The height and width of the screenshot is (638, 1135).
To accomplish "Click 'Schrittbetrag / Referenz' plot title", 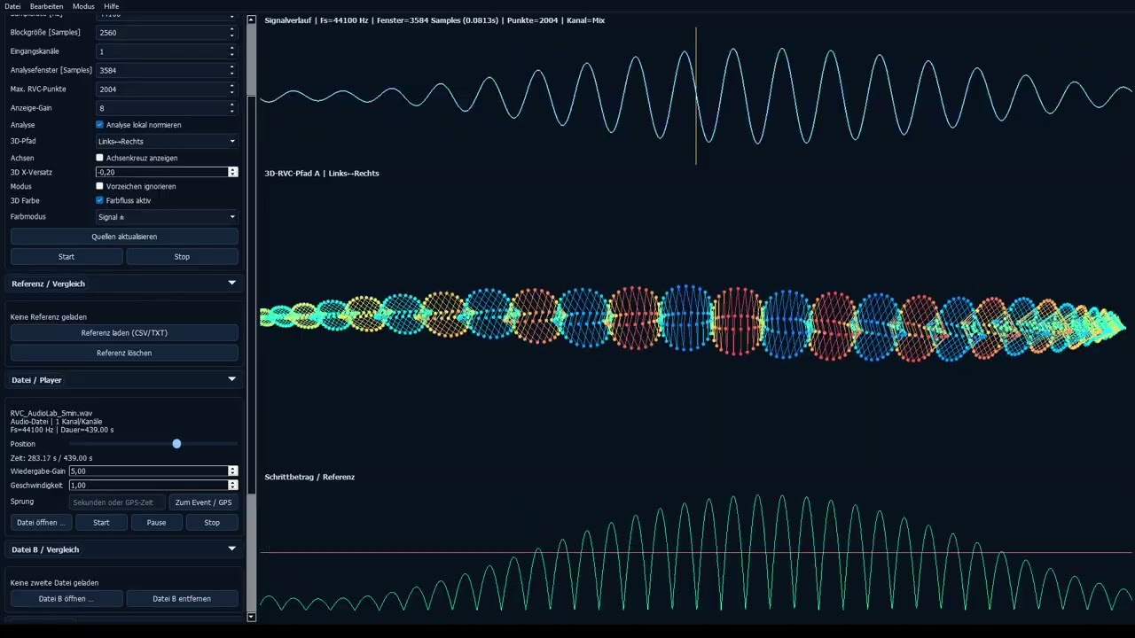I will click(309, 477).
